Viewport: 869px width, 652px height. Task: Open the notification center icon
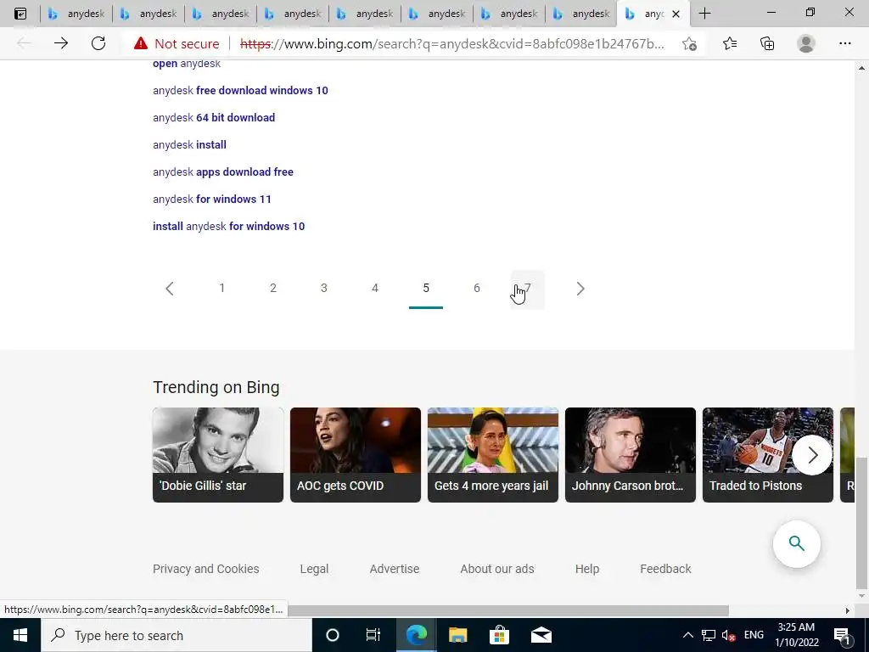tap(841, 635)
